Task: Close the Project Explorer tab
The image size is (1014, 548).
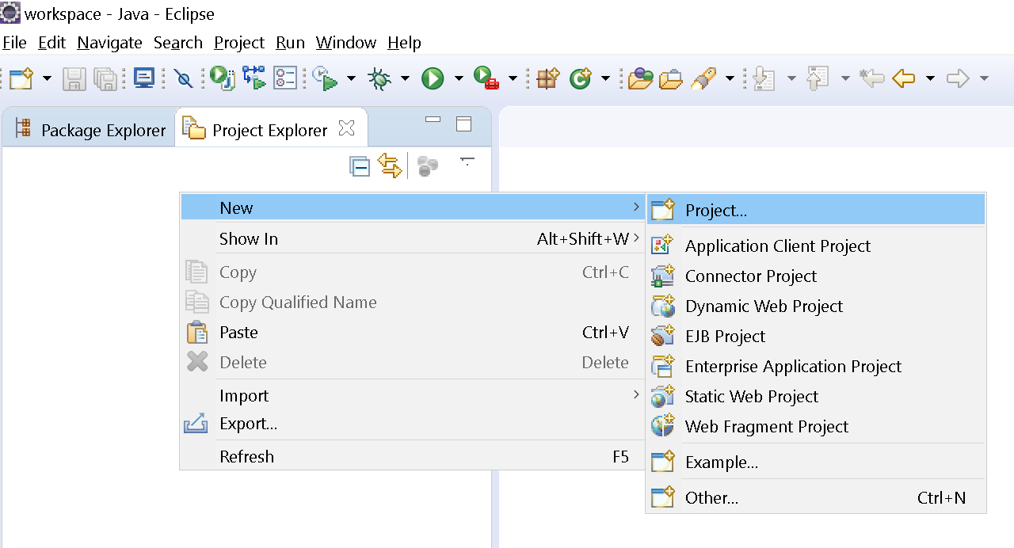Action: tap(346, 127)
